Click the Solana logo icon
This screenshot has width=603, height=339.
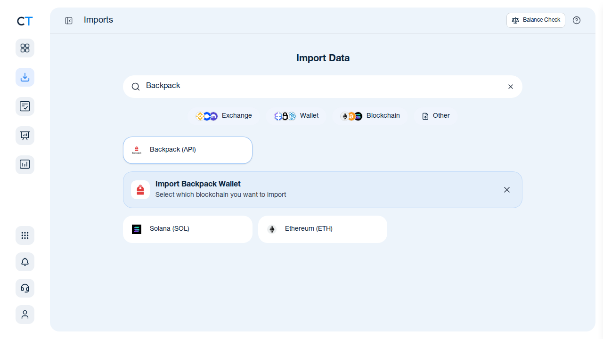click(x=137, y=229)
